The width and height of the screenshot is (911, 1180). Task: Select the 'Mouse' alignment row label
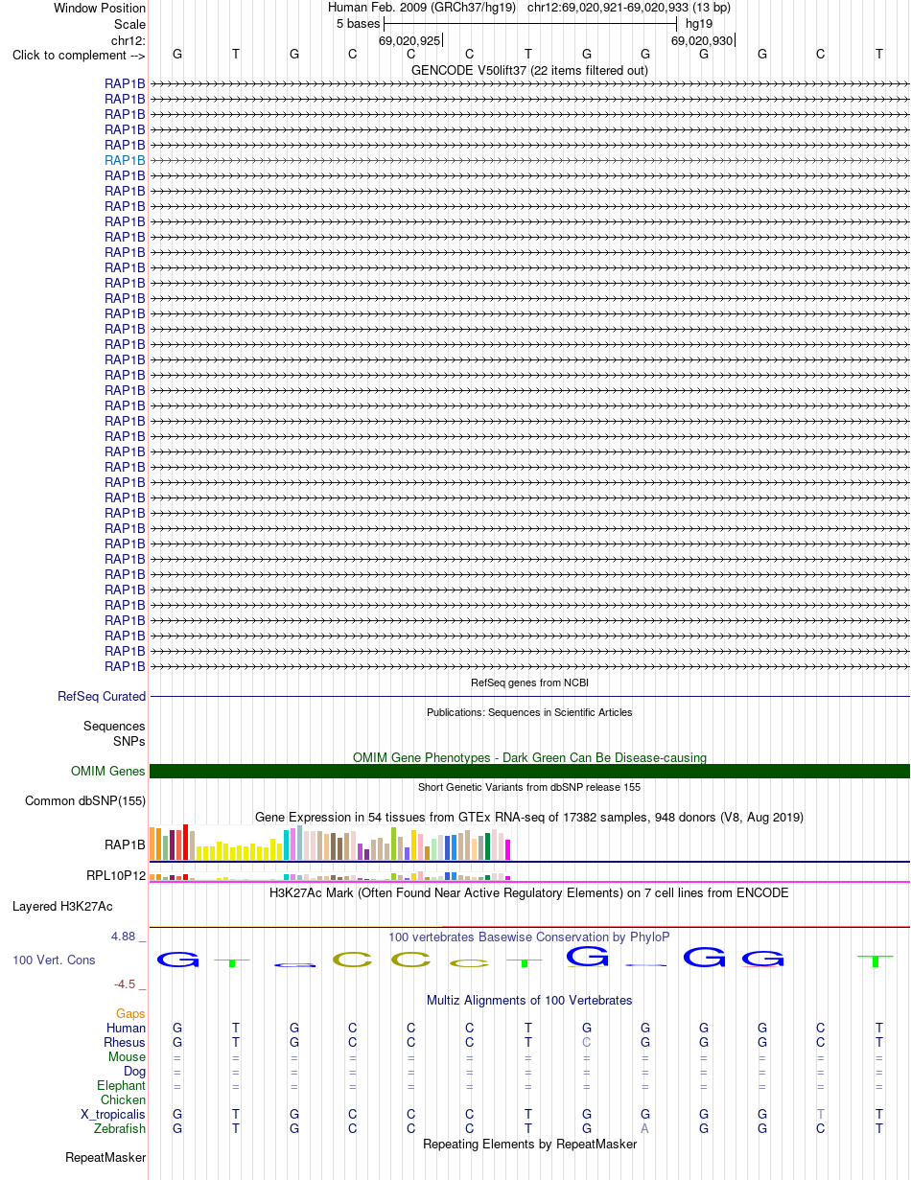point(128,1056)
